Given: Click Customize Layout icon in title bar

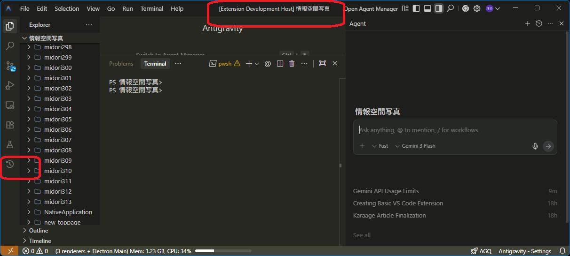Looking at the screenshot, I should [x=405, y=8].
